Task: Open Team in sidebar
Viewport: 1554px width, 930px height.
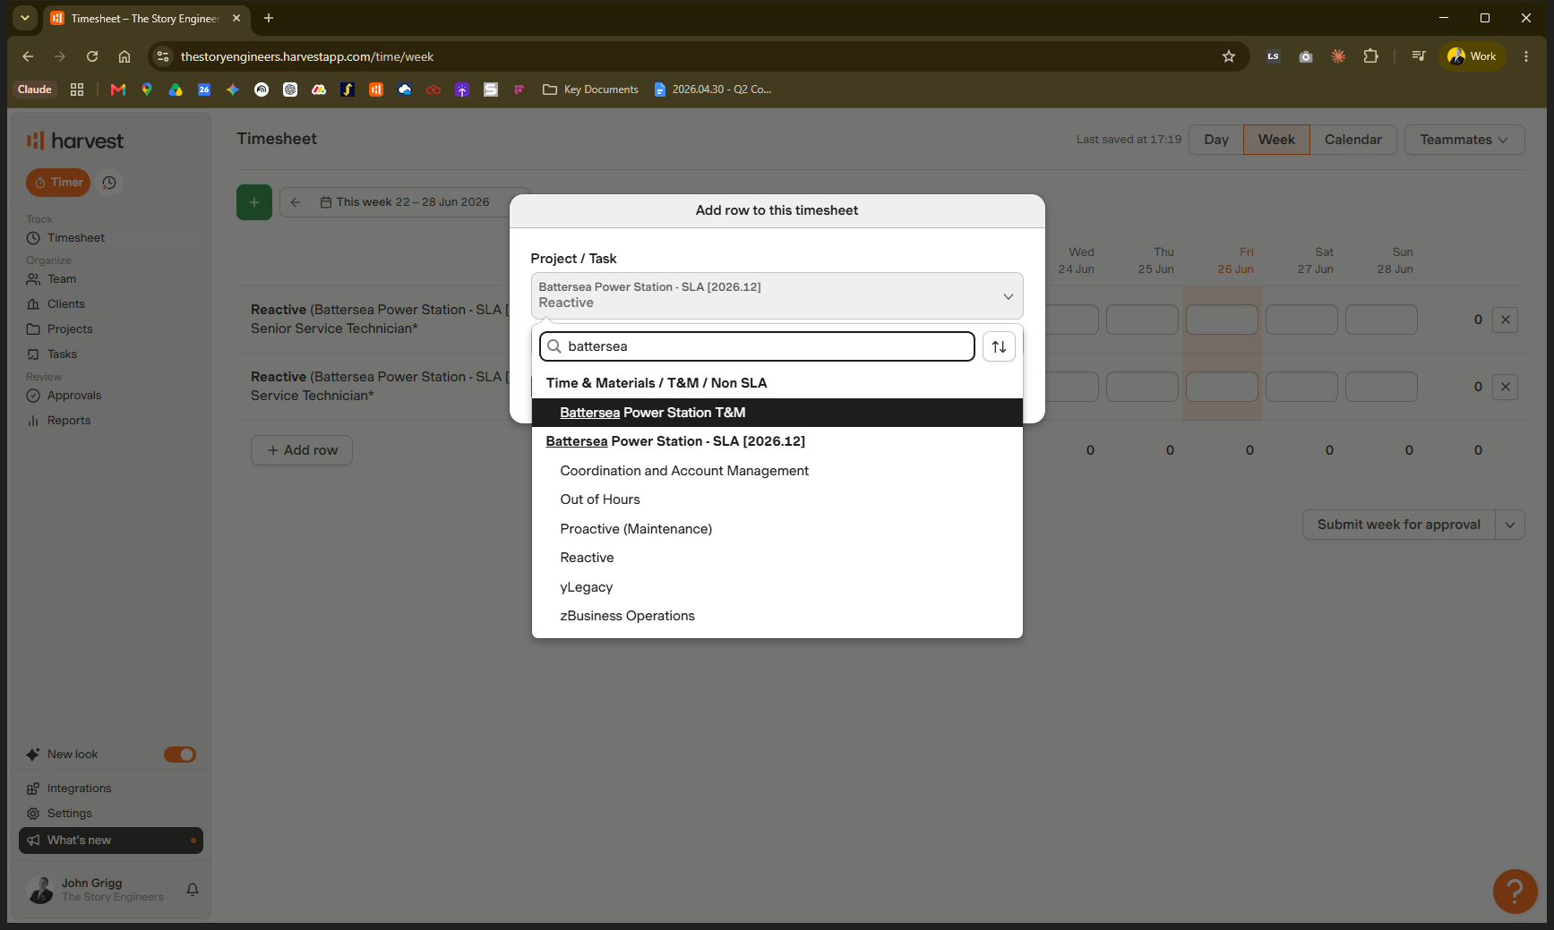Action: (62, 279)
